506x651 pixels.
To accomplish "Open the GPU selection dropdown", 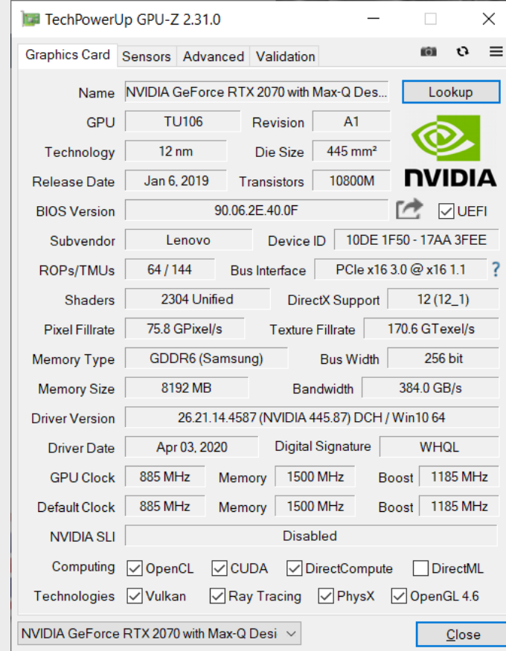I will pos(159,634).
